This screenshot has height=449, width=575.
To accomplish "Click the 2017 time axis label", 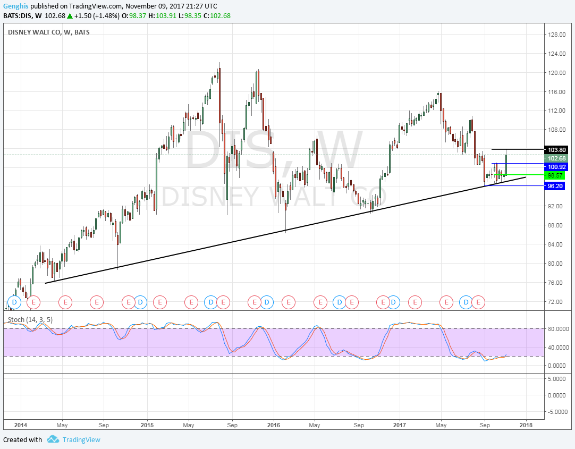I will pos(399,425).
